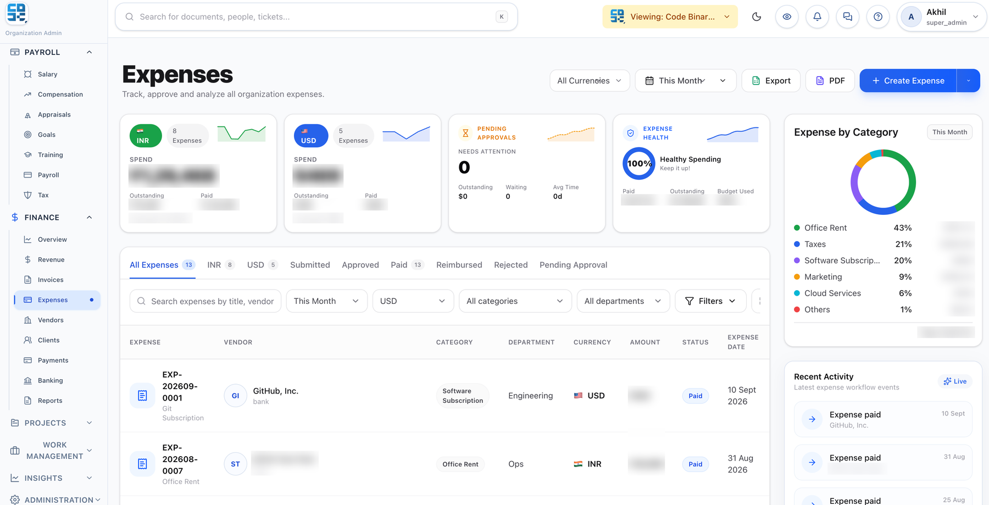Click the document icon for EXP-202609-0001
Viewport: 989px width, 505px height.
[x=142, y=396]
